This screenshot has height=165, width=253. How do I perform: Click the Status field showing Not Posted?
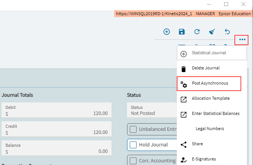click(152, 110)
